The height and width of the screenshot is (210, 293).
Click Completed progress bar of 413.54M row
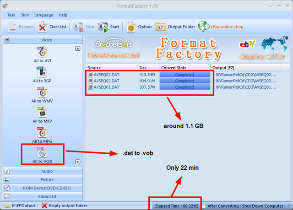coord(185,75)
